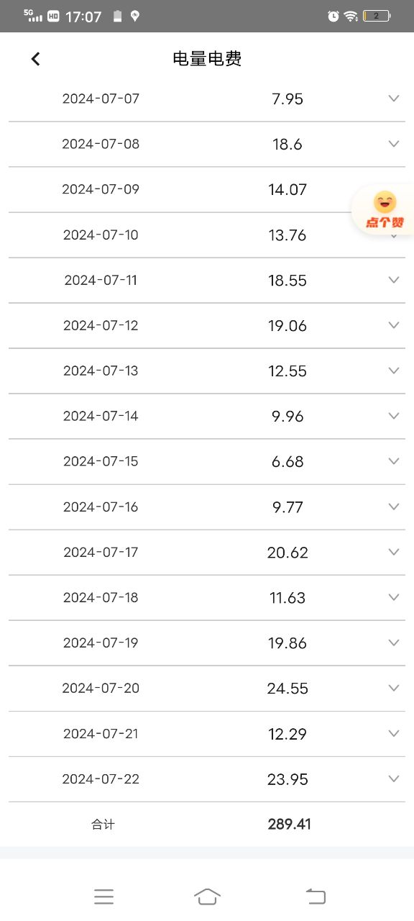Expand the 2024-07-14 entry arrow
This screenshot has width=414, height=921.
click(393, 416)
